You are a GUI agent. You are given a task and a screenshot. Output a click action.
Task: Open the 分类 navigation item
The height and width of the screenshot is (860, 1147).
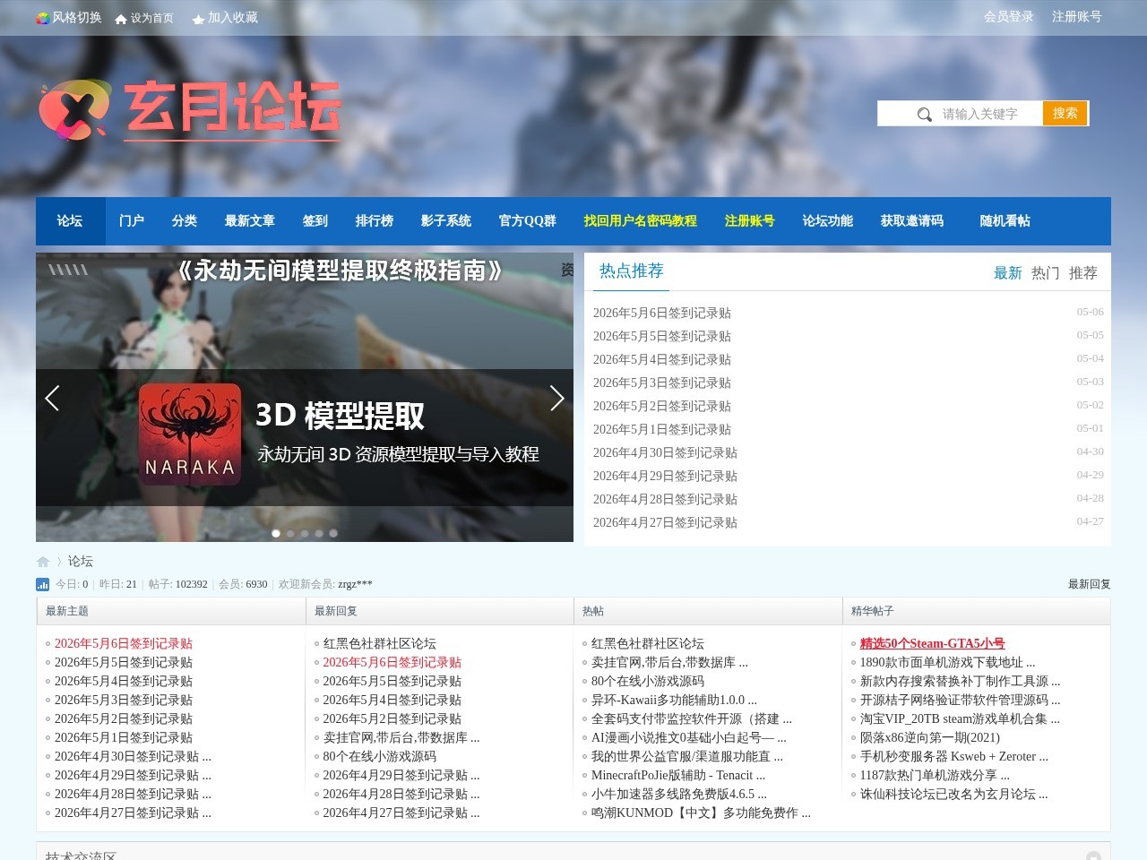[x=185, y=220]
